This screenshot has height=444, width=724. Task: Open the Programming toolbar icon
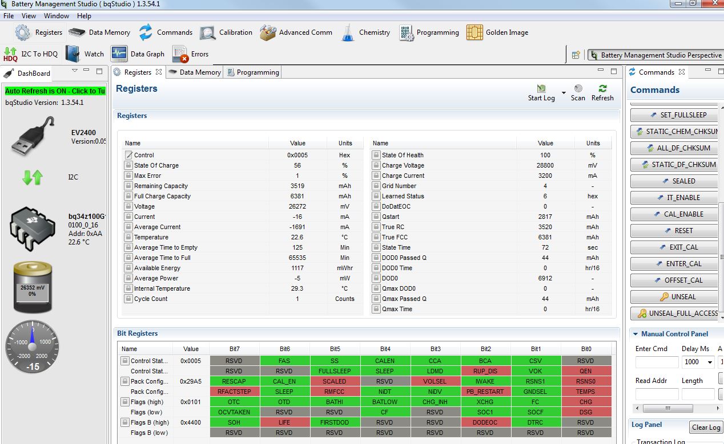coord(406,32)
